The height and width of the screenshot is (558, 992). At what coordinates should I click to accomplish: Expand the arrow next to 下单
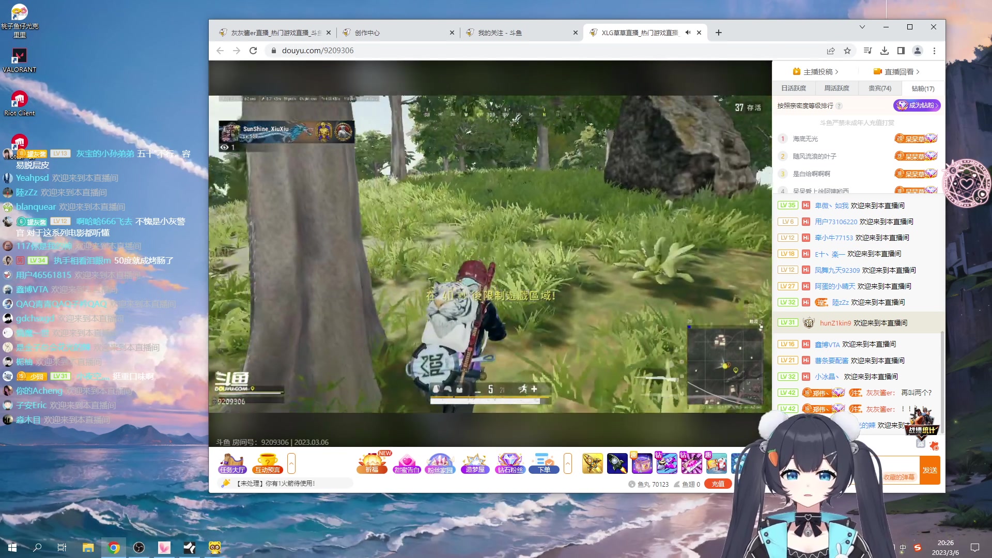[568, 463]
